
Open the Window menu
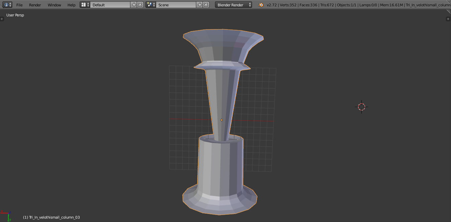[54, 5]
